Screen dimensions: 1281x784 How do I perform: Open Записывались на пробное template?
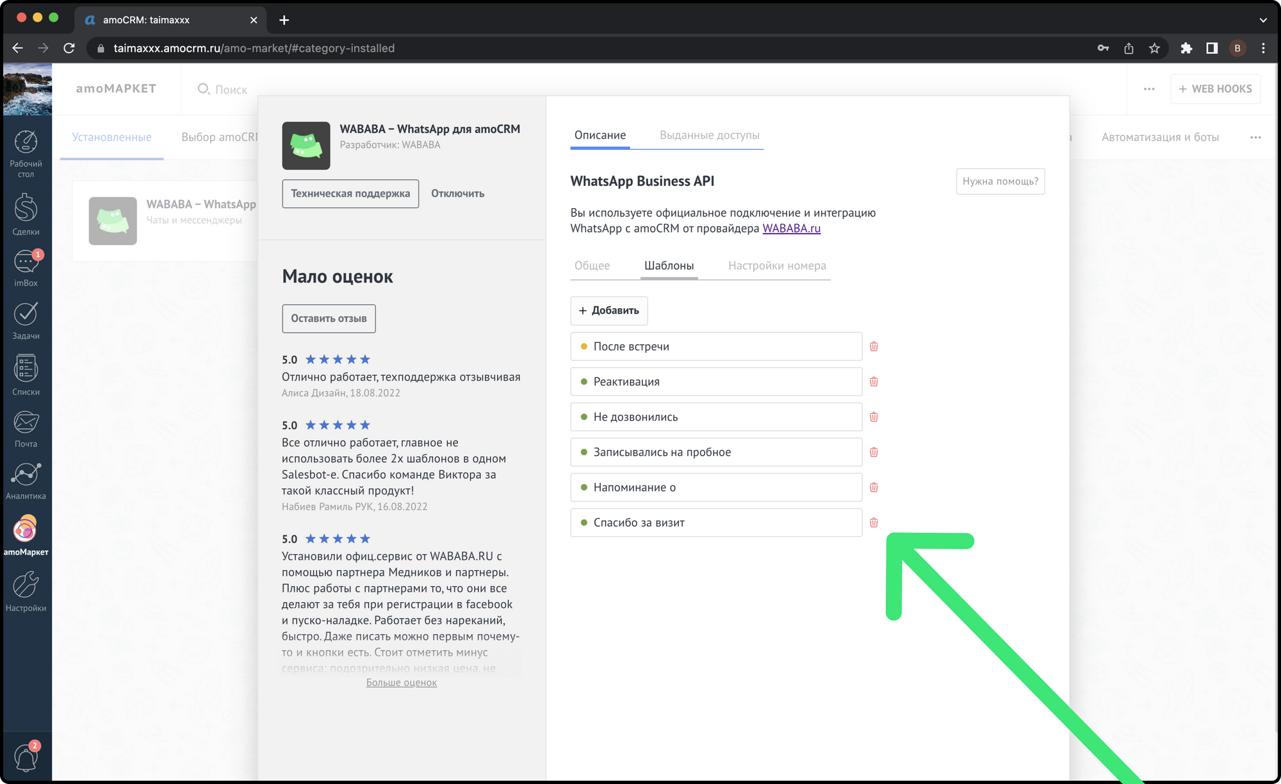(x=716, y=452)
